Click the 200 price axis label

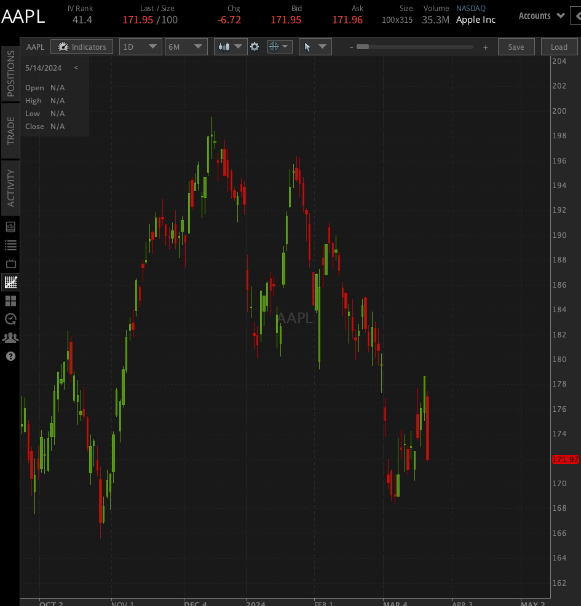(x=559, y=111)
